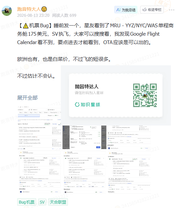Open the middle screenshot thumbnail with grey sidebars

click(x=84, y=137)
